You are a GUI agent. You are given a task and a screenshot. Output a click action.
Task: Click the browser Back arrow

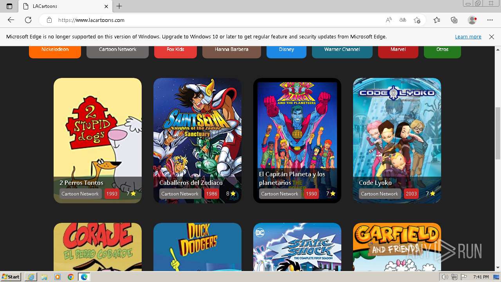pos(11,20)
